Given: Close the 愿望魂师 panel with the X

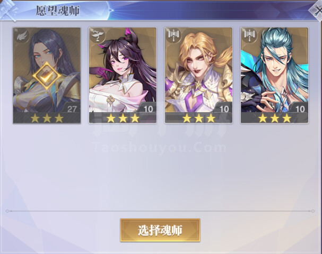Looking at the screenshot, I should 316,10.
